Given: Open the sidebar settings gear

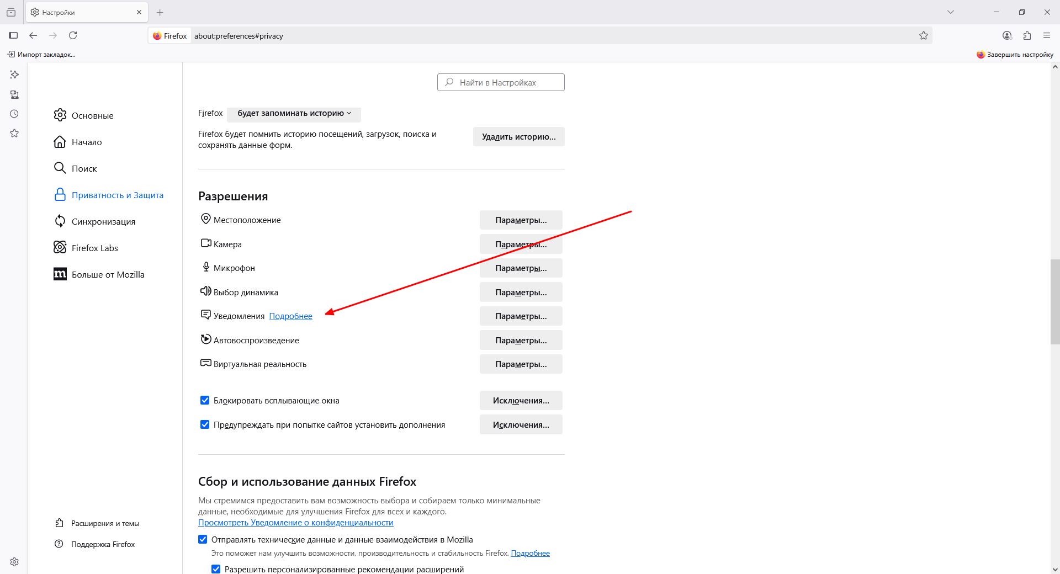Looking at the screenshot, I should point(14,562).
